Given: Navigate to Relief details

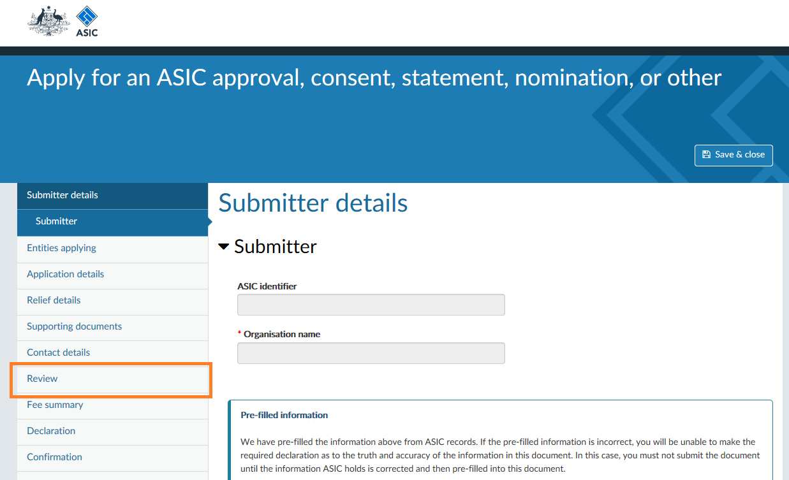Looking at the screenshot, I should pyautogui.click(x=112, y=301).
